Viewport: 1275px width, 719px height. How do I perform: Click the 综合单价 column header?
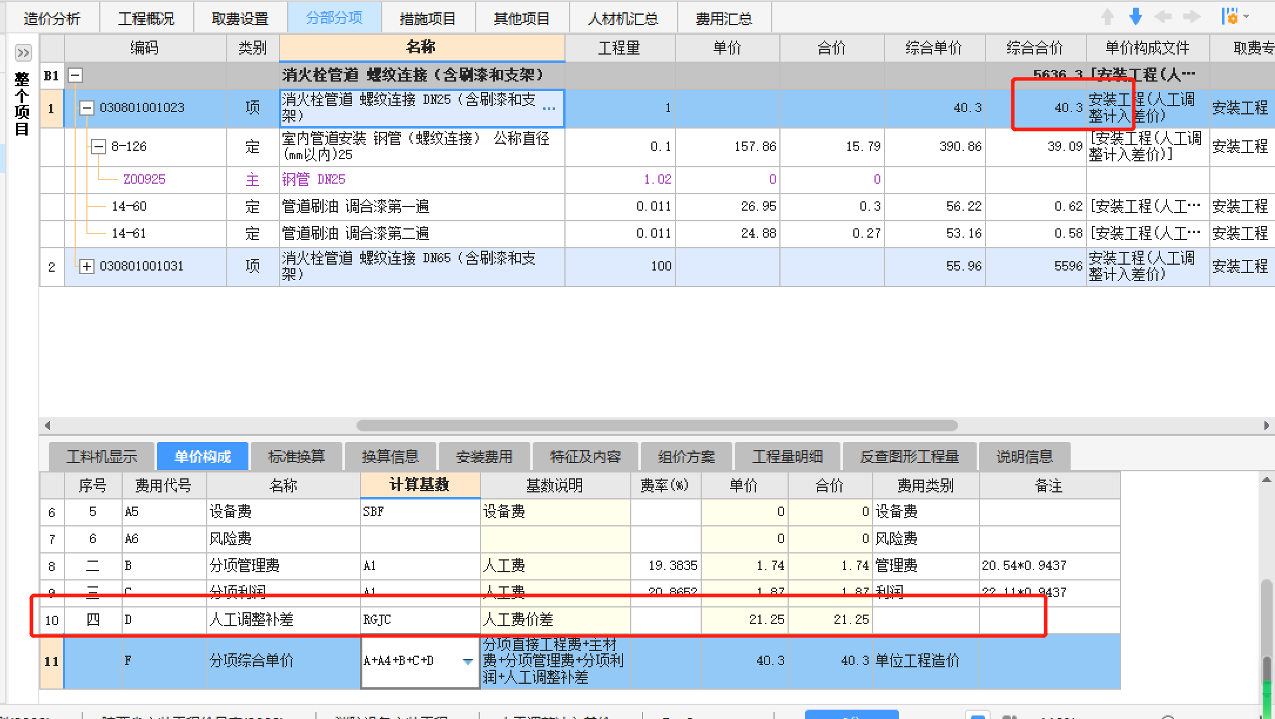tap(934, 48)
